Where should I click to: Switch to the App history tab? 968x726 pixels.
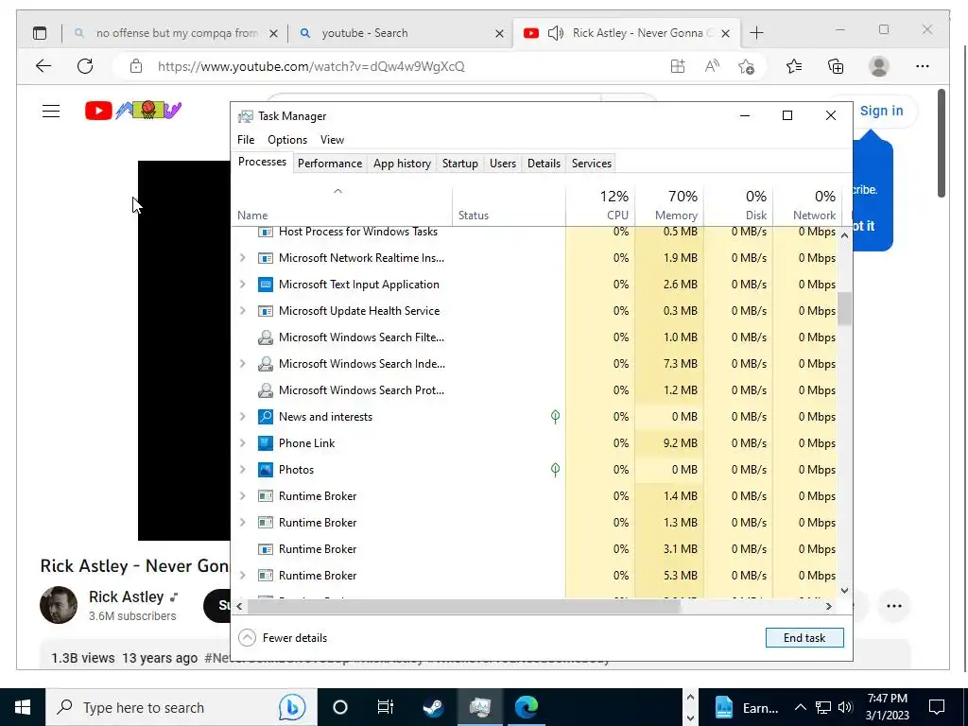point(402,163)
